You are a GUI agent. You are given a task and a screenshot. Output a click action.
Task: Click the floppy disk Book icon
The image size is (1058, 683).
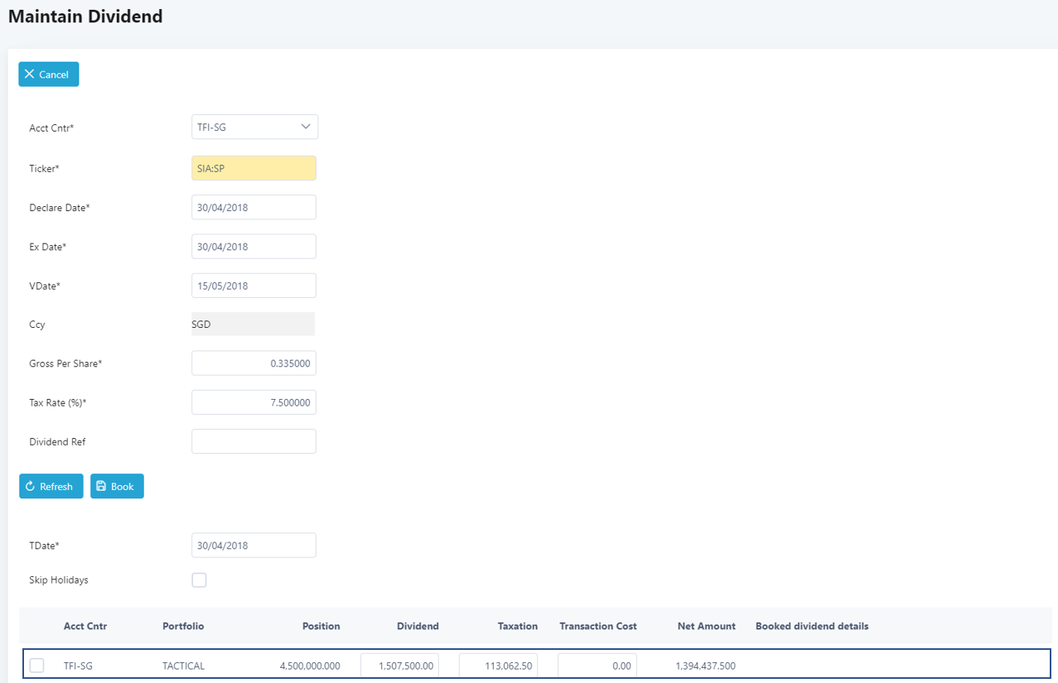coord(101,487)
